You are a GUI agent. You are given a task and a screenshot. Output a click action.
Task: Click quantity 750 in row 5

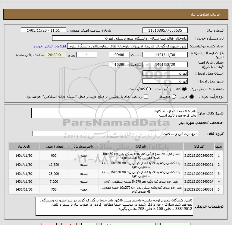click(54, 189)
